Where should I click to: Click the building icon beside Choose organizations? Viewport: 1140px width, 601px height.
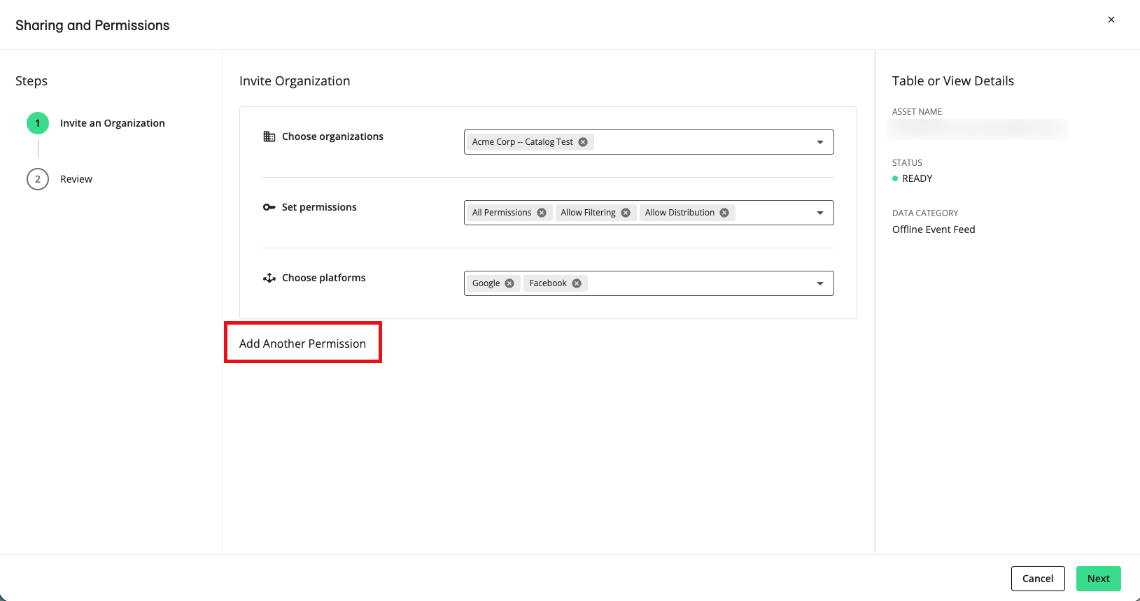tap(269, 136)
